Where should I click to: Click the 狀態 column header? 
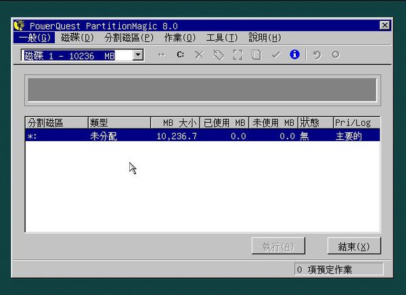tap(315, 122)
